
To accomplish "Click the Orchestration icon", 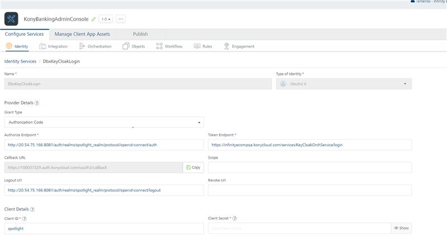I will (82, 46).
